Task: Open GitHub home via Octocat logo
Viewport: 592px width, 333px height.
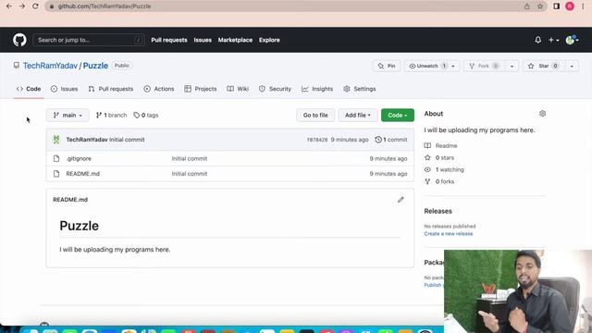Action: pos(19,40)
